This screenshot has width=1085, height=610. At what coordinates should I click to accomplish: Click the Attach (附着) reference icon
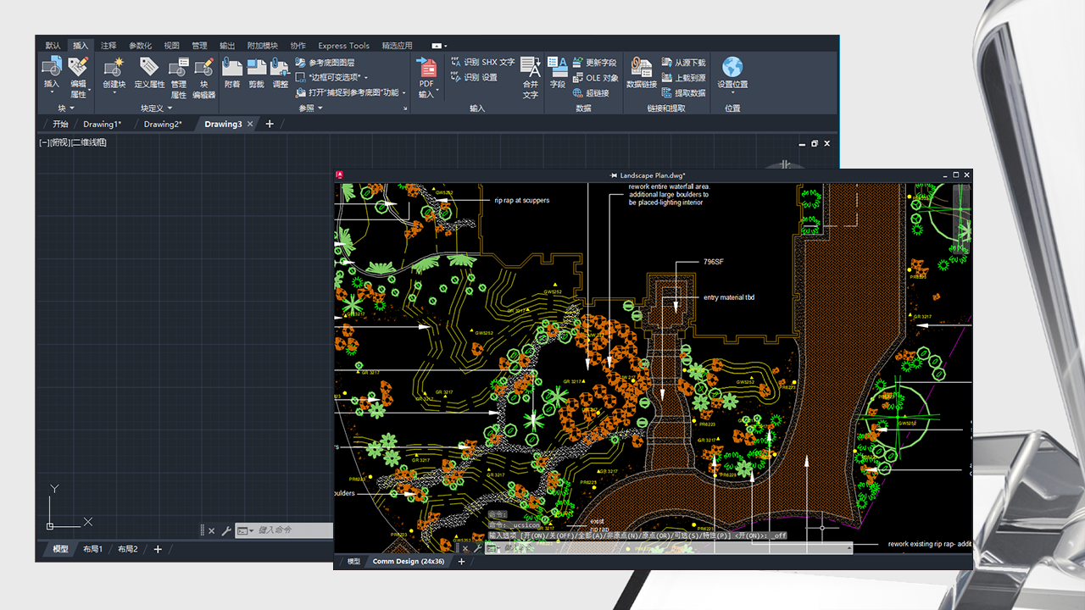click(232, 68)
